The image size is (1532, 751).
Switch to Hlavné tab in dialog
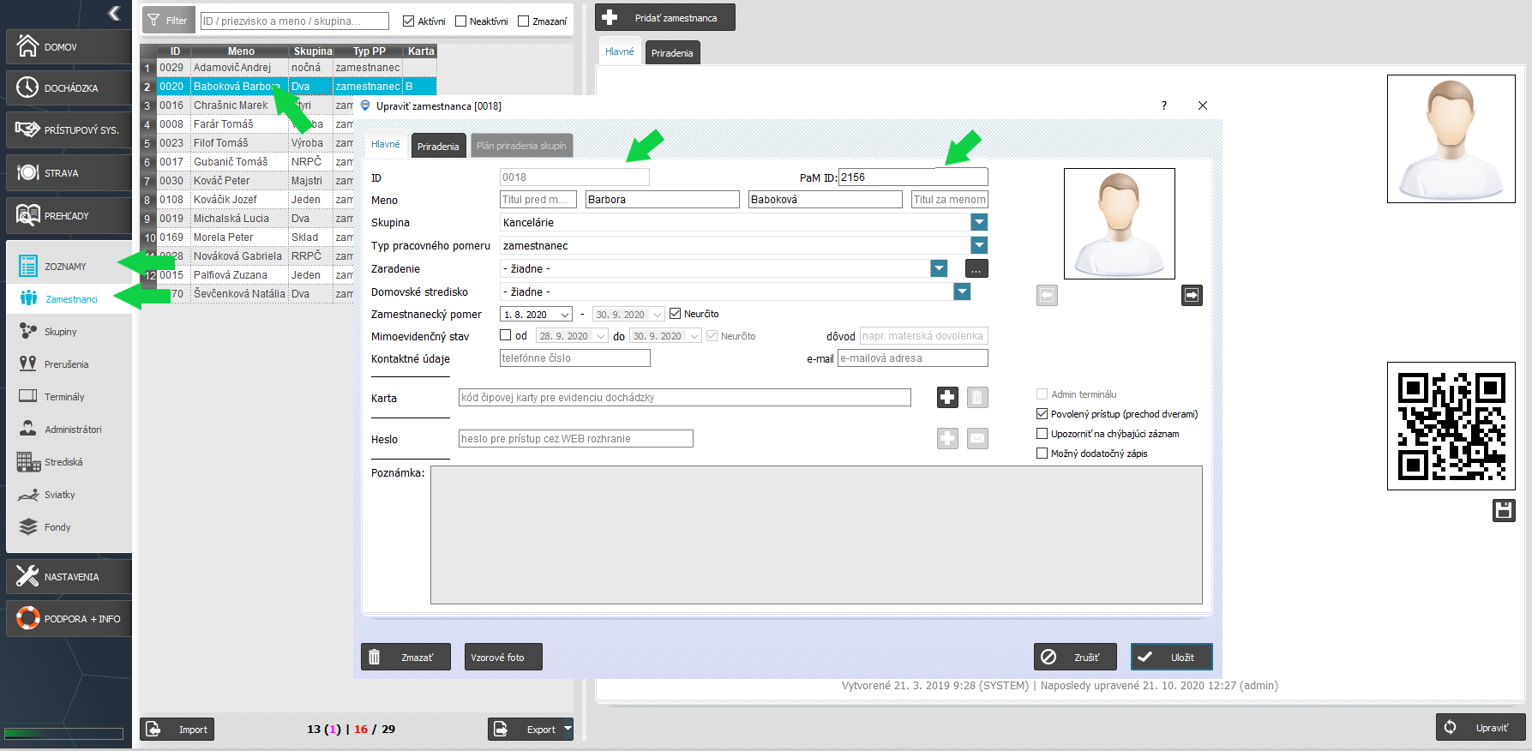[386, 144]
